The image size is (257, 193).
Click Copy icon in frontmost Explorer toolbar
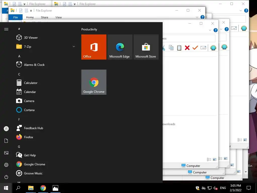pyautogui.click(x=171, y=47)
